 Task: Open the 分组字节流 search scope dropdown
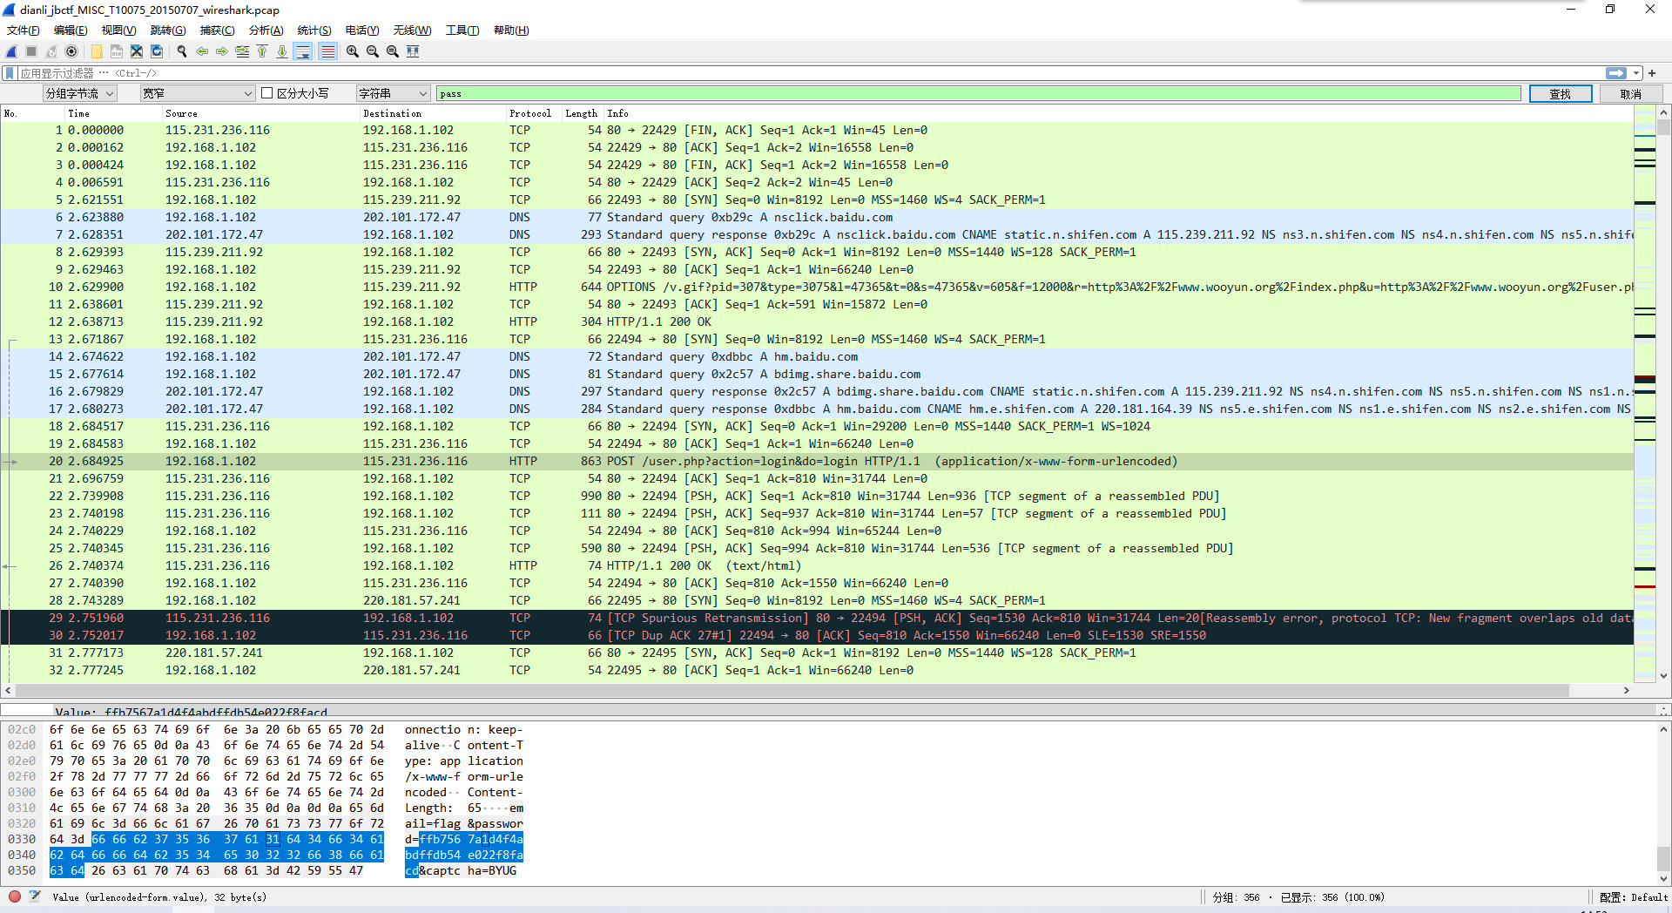point(80,93)
